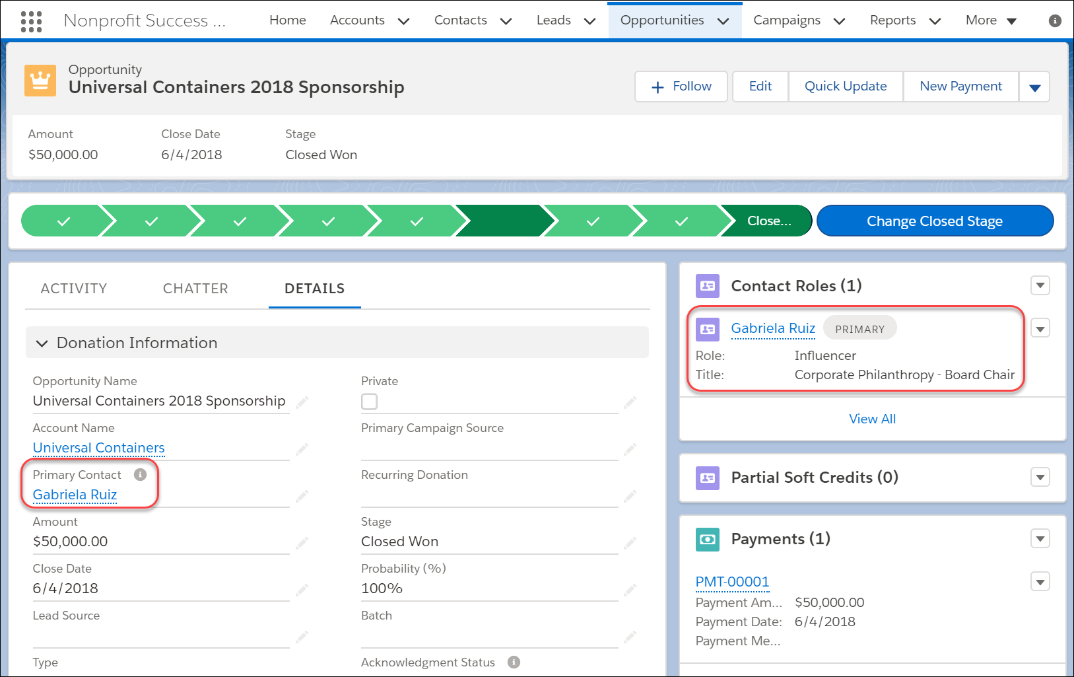The height and width of the screenshot is (677, 1074).
Task: Click the Reports navigation tab
Action: coord(892,20)
